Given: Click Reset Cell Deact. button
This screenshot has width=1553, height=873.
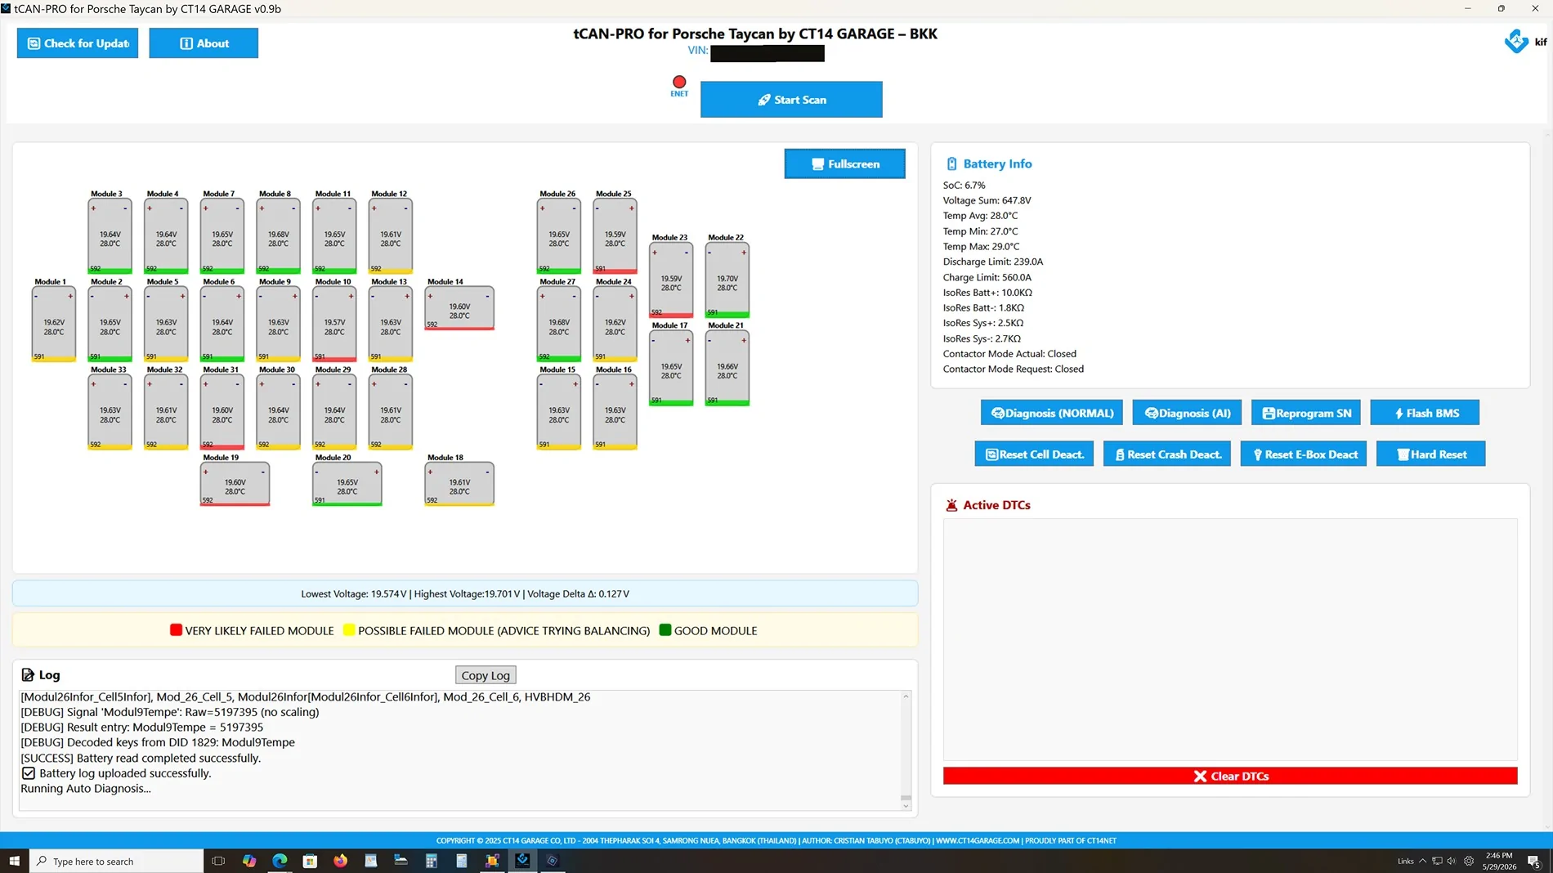Looking at the screenshot, I should (1034, 454).
